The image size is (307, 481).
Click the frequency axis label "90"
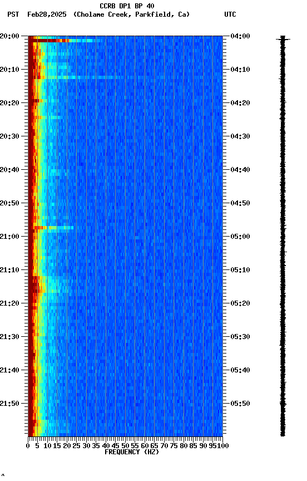[x=203, y=446]
